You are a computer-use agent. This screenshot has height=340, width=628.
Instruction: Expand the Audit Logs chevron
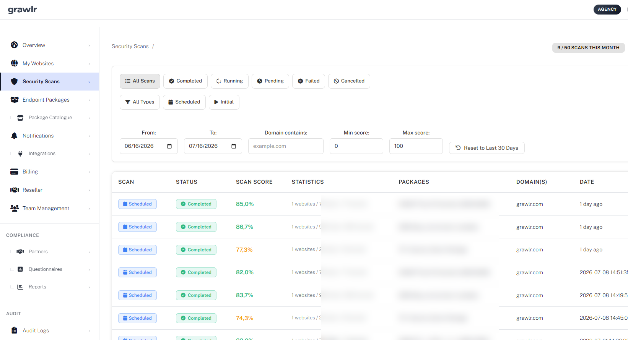pyautogui.click(x=89, y=331)
